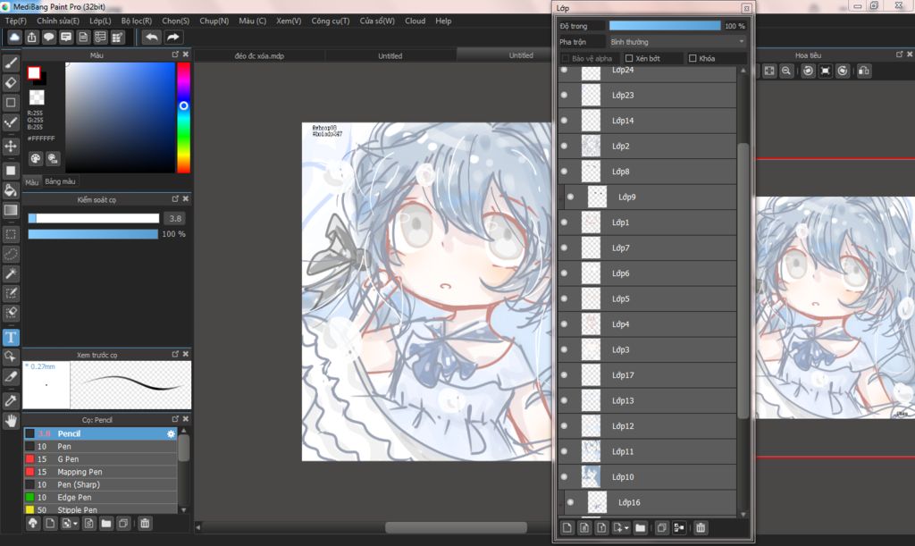This screenshot has height=546, width=915.
Task: Toggle Bảo vệ alpha checkbox
Action: pyautogui.click(x=565, y=58)
